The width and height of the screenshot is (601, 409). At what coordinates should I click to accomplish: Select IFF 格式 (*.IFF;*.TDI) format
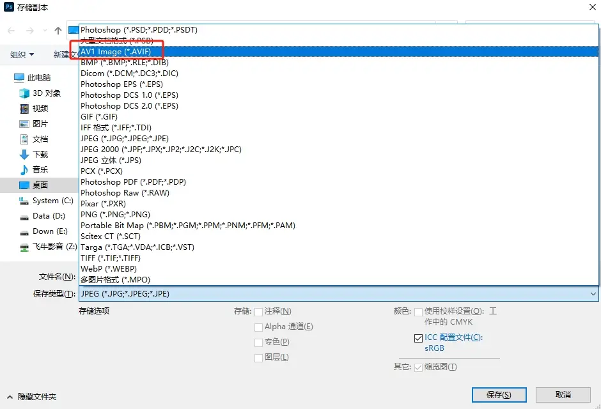(339, 128)
